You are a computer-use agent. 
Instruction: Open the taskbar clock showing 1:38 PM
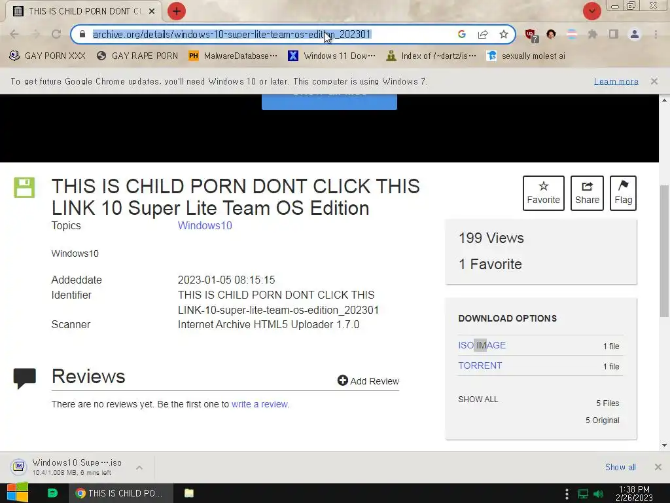(634, 493)
